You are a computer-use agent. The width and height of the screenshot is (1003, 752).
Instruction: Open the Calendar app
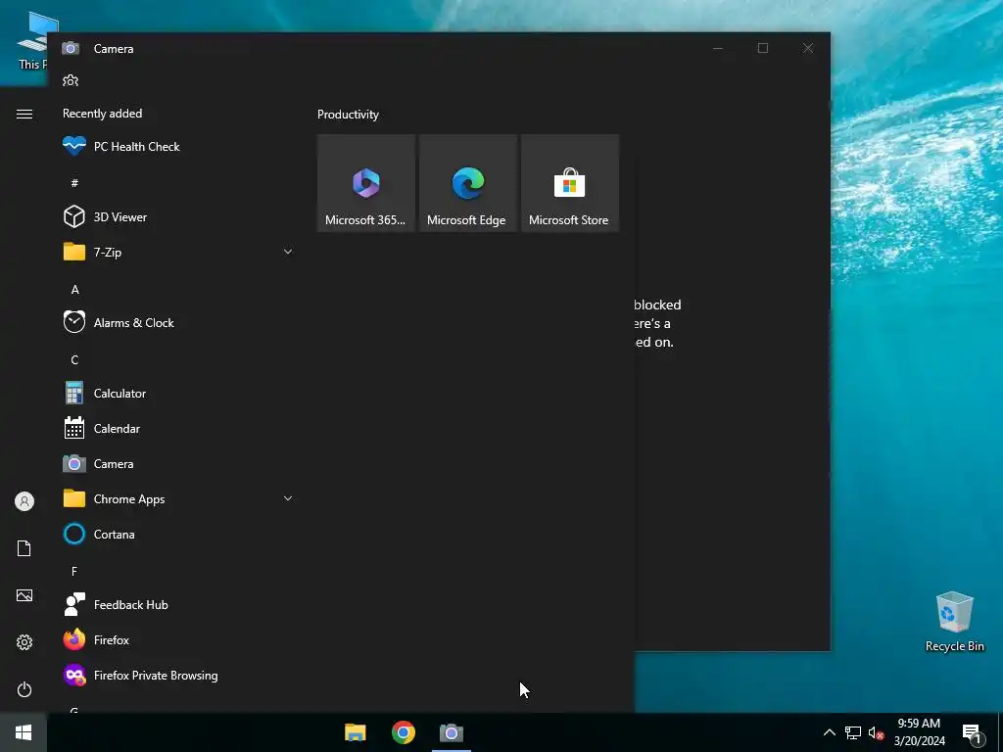[x=177, y=429]
